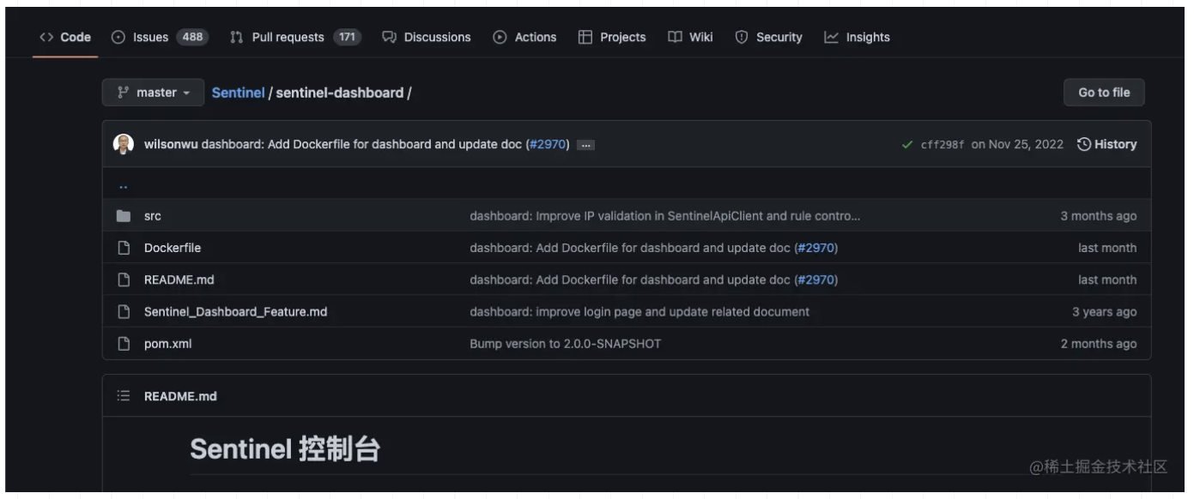
Task: Expand the commit message ellipsis button
Action: pos(585,145)
